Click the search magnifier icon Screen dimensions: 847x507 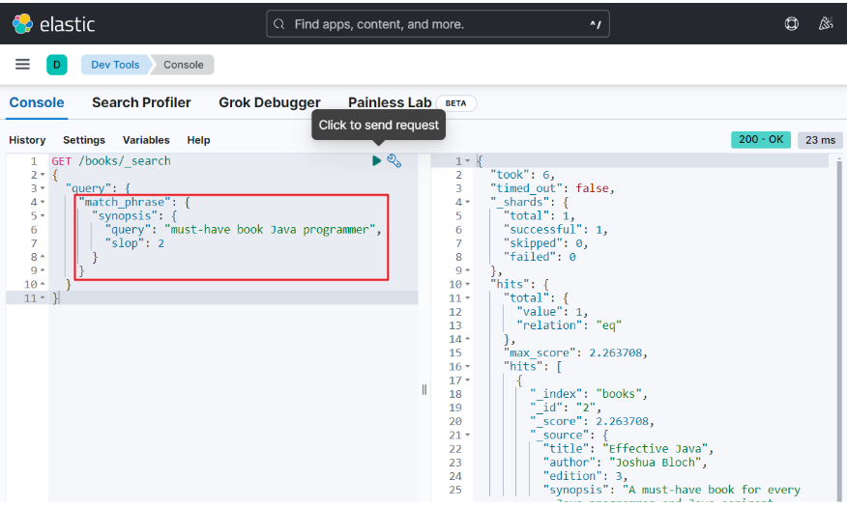point(278,24)
